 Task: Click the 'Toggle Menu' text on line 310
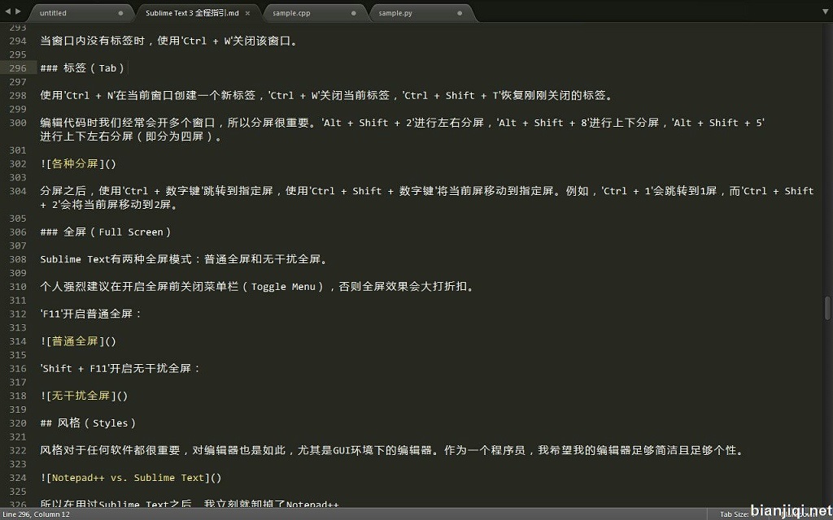coord(283,287)
